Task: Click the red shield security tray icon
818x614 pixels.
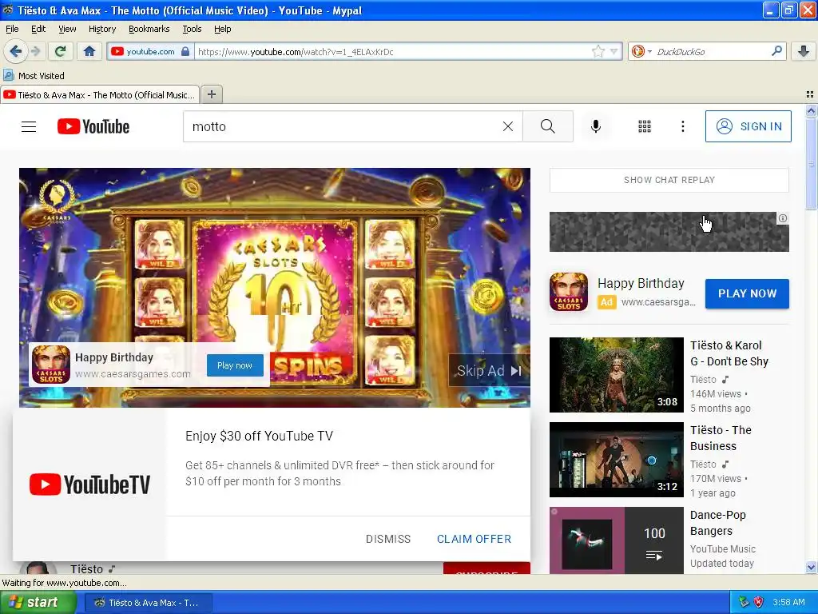Action: pyautogui.click(x=759, y=602)
